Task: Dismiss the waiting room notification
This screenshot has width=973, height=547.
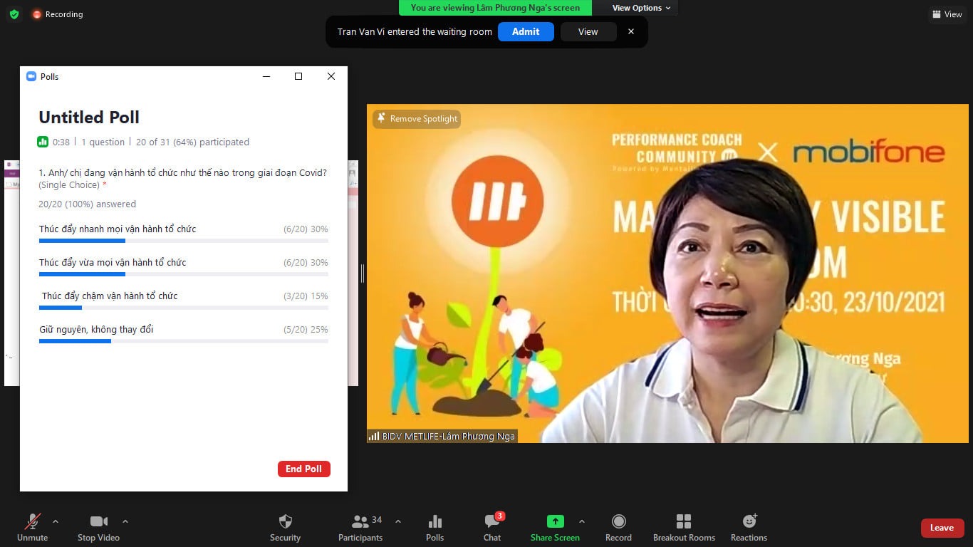Action: point(630,31)
